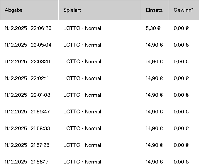
Task: Click the 0,00 € winnings for 22:02:11
Action: pos(181,78)
